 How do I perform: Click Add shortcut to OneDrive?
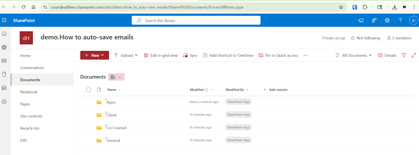228,55
